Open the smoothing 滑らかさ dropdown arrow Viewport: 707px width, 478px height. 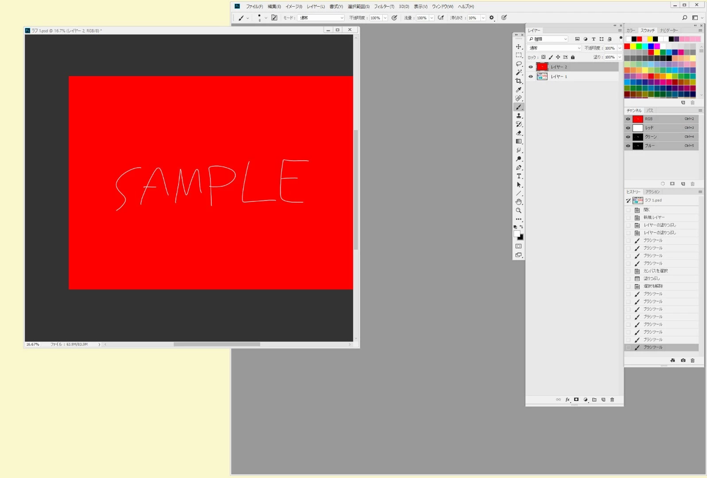[483, 18]
